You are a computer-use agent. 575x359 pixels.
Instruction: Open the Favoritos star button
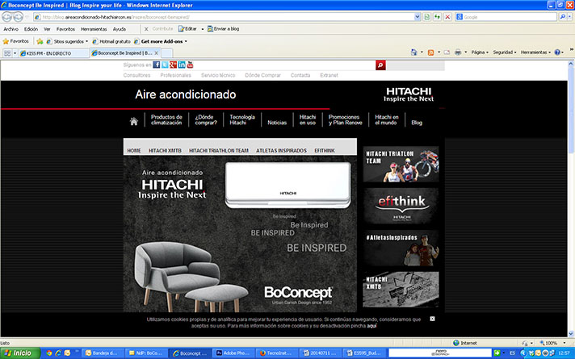15,41
